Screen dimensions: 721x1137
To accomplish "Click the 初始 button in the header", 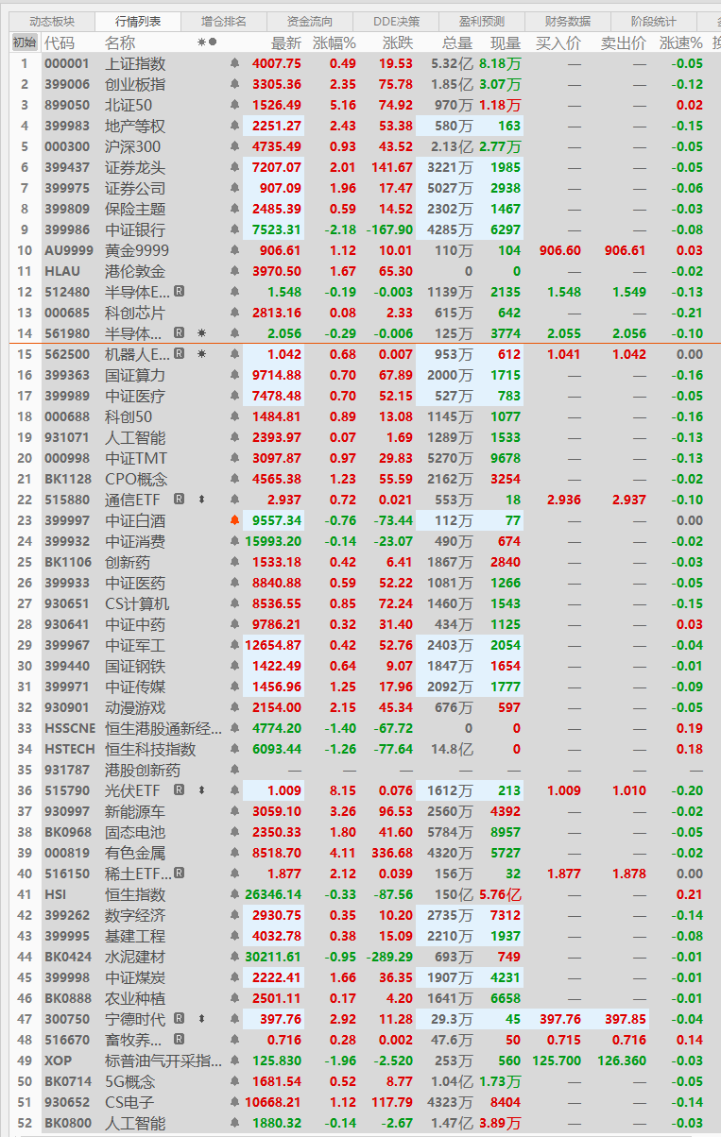I will tap(24, 42).
